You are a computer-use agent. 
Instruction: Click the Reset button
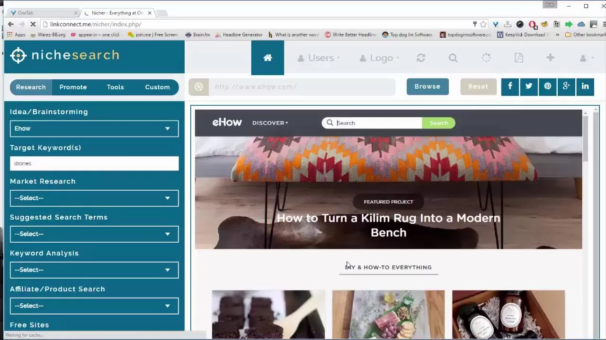478,86
